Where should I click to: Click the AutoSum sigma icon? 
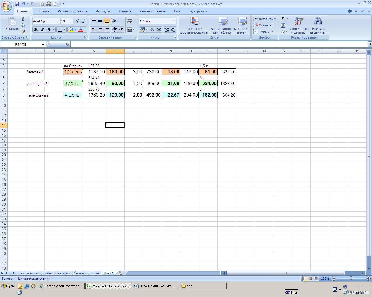[283, 19]
